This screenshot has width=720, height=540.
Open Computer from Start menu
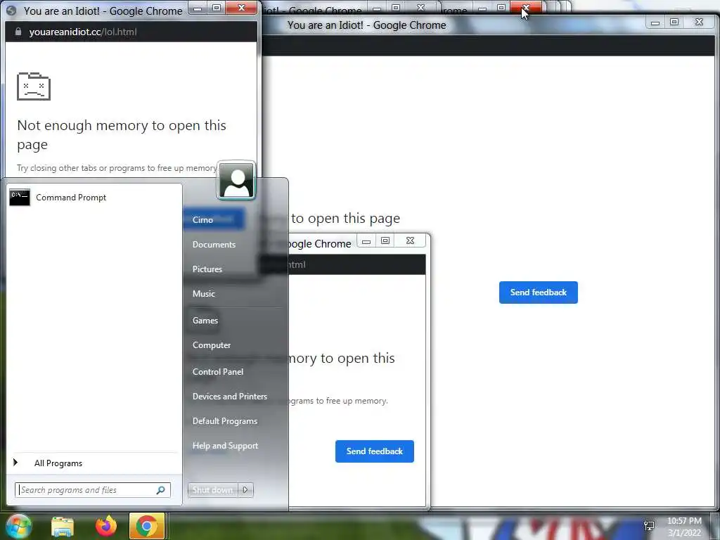pyautogui.click(x=212, y=345)
